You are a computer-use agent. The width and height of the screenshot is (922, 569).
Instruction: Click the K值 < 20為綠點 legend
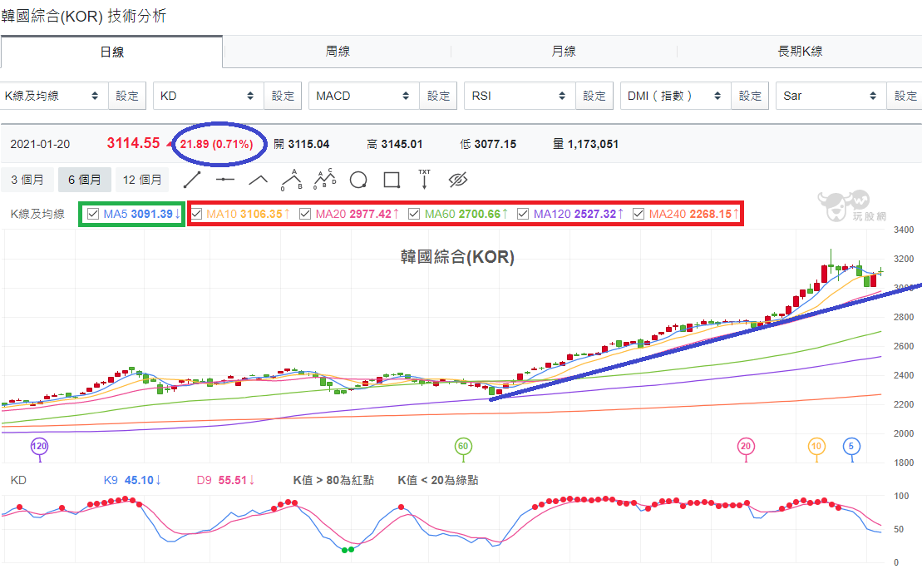[438, 480]
